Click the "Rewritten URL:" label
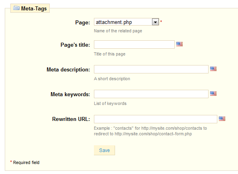The height and width of the screenshot is (174, 238). (71, 119)
